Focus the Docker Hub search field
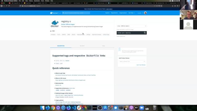 pos(76,13)
